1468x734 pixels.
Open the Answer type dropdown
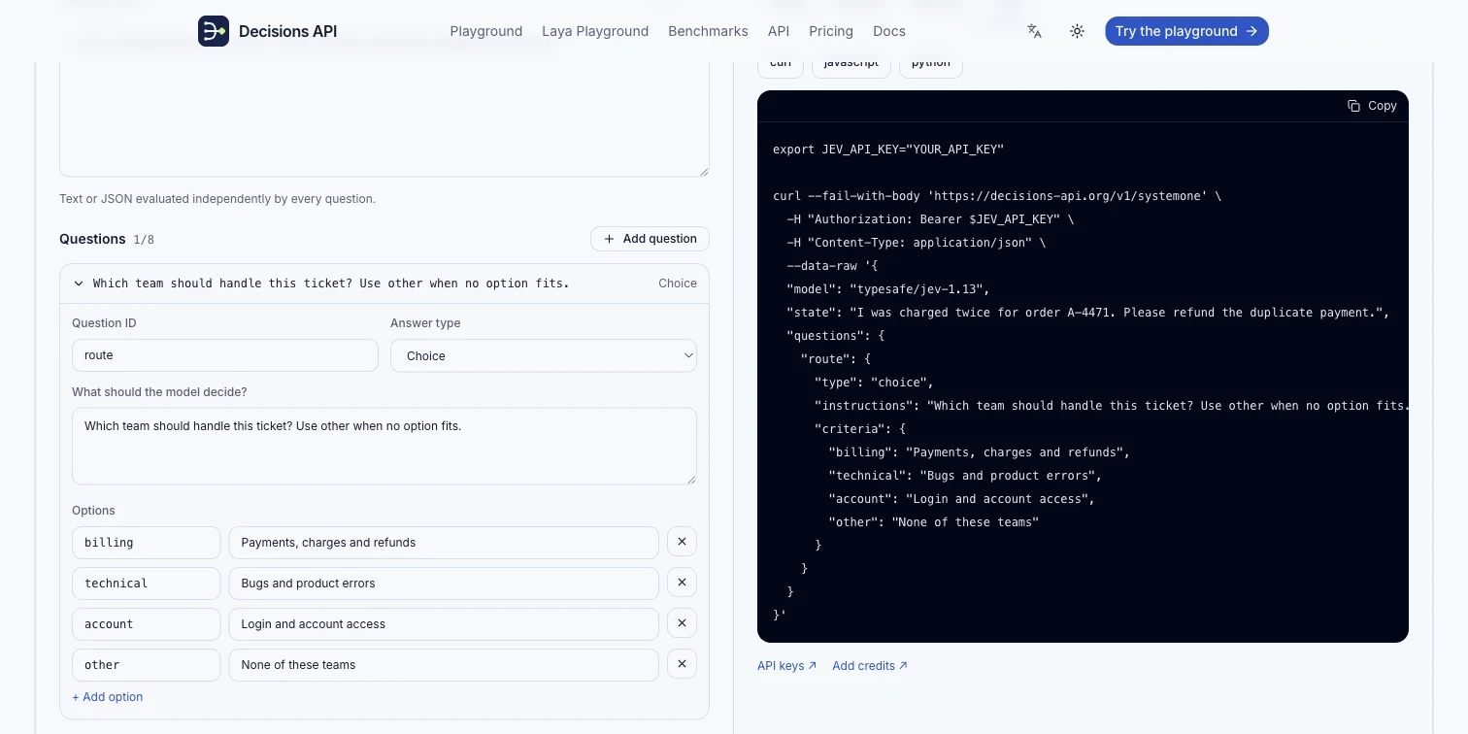[544, 355]
